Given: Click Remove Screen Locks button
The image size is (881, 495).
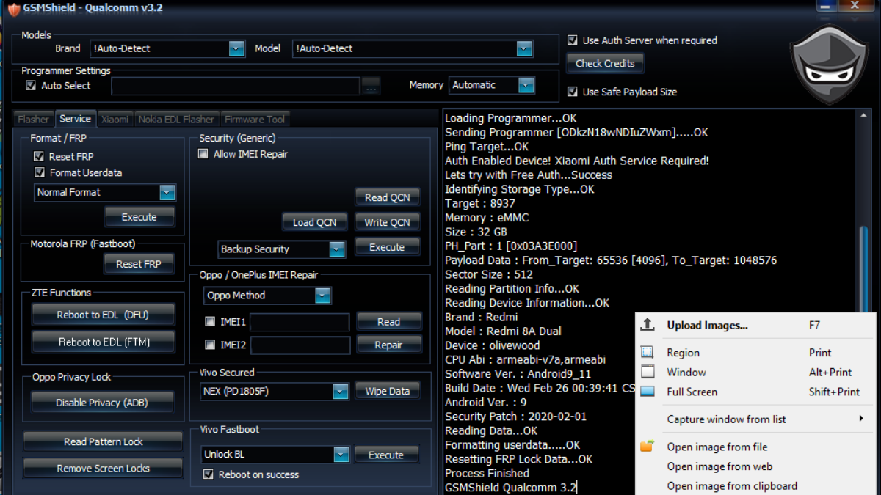Looking at the screenshot, I should (103, 469).
